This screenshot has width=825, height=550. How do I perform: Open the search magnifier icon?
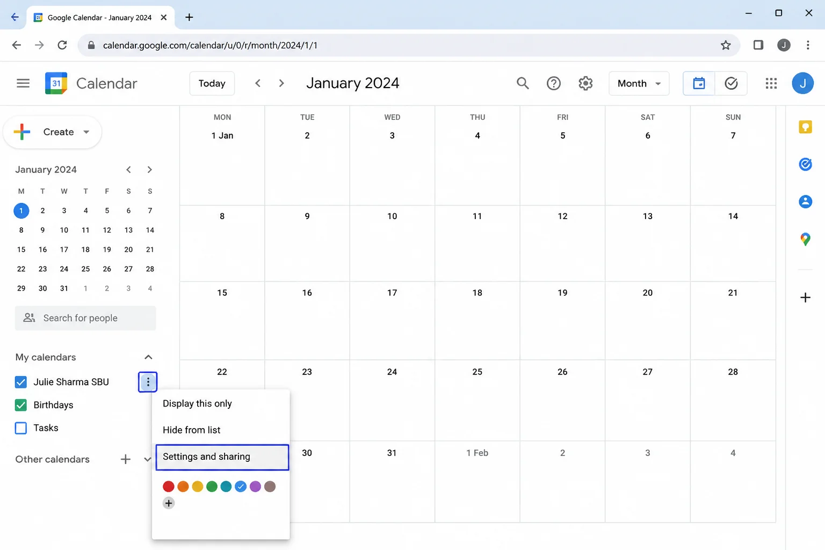coord(523,83)
